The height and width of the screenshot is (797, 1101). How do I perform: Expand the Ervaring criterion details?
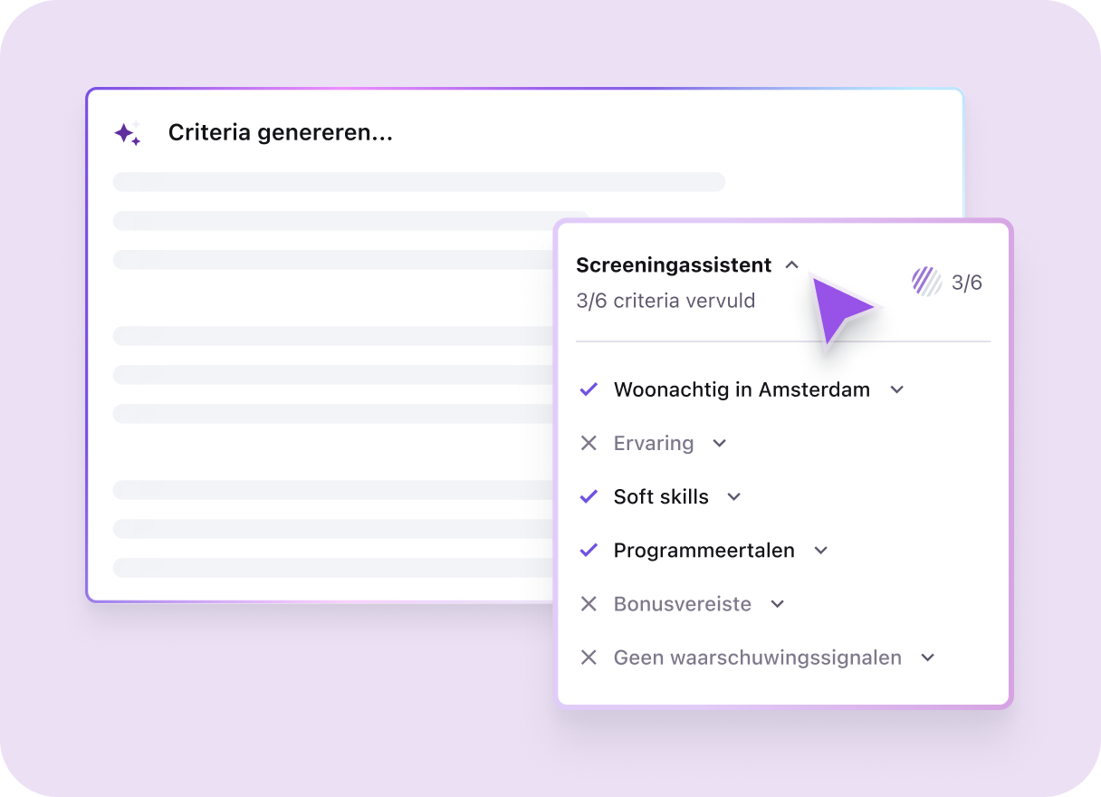click(x=720, y=443)
